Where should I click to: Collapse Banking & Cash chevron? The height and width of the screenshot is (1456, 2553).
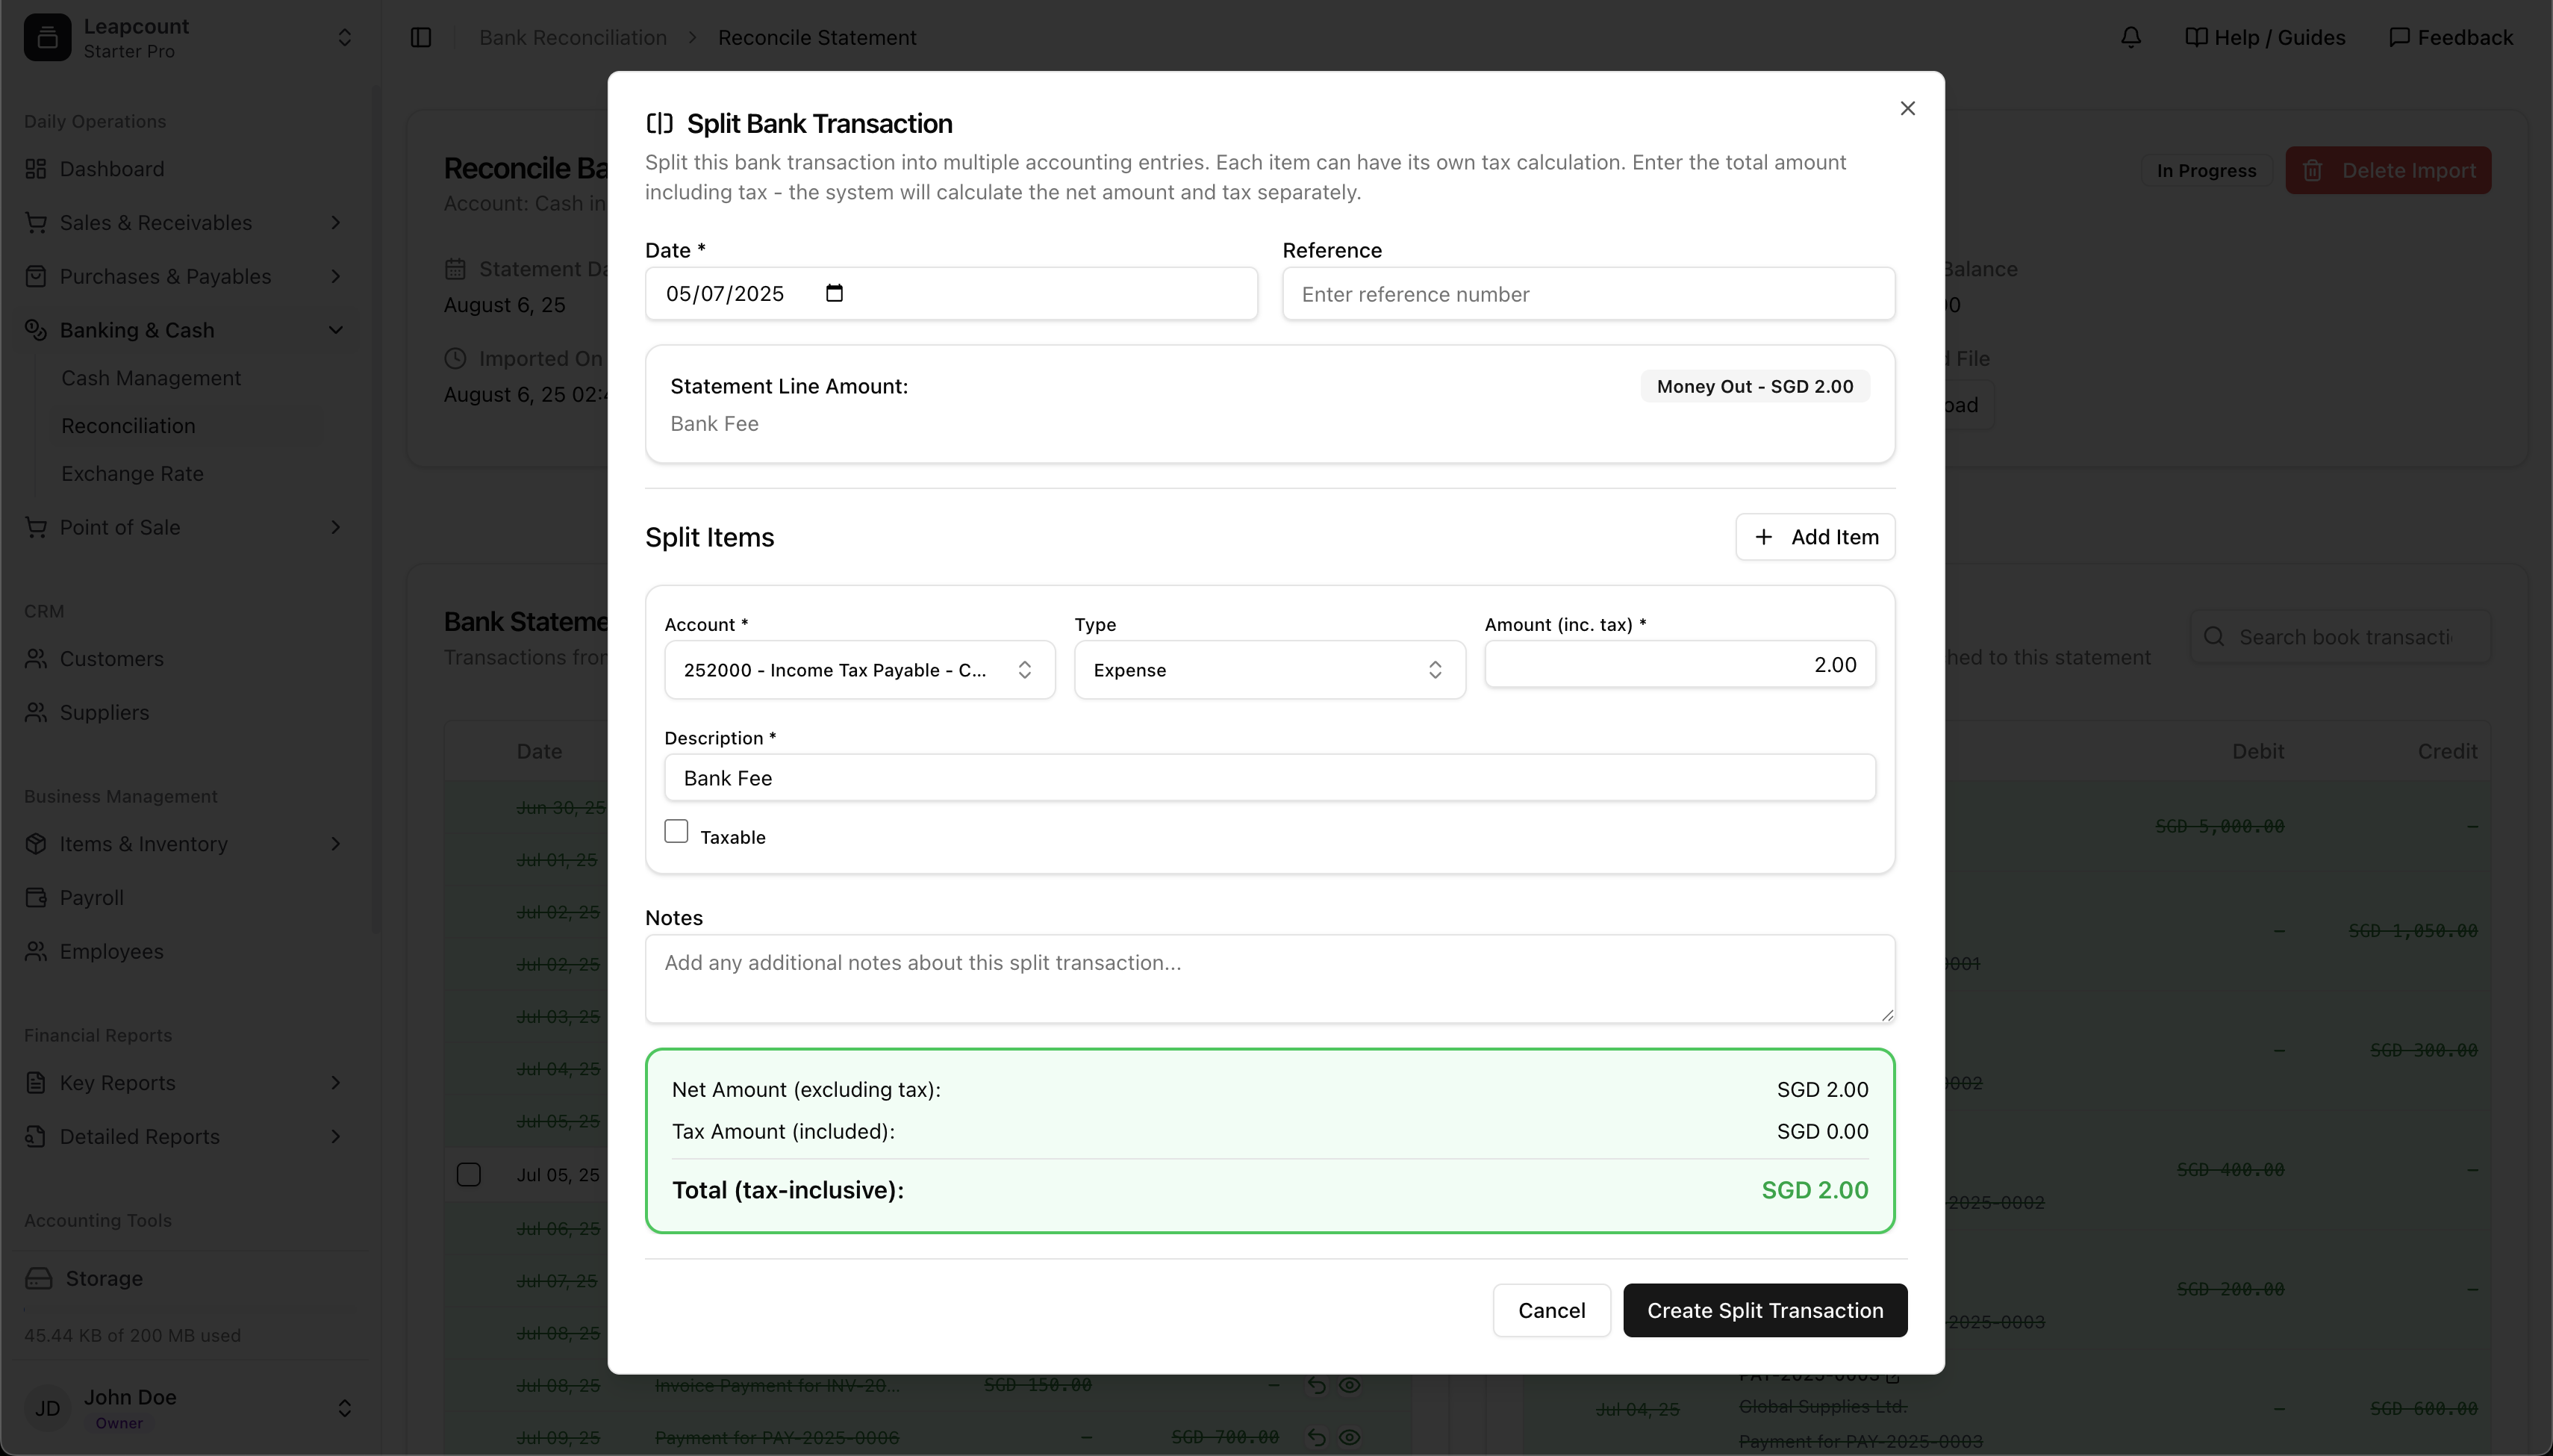[x=336, y=330]
